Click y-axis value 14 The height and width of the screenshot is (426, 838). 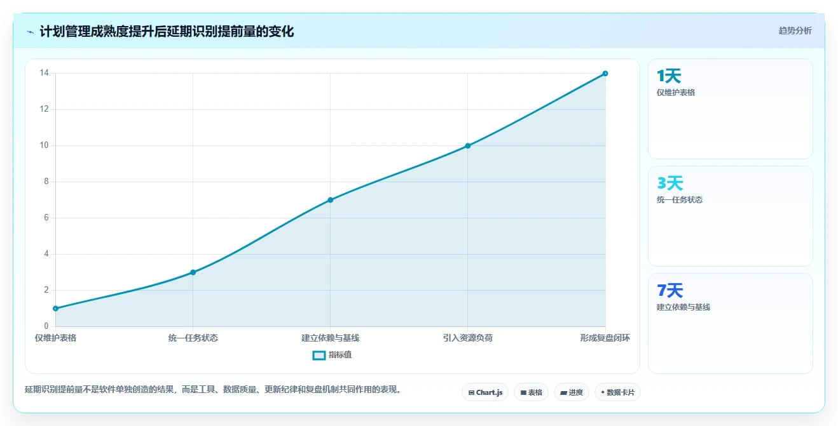point(44,73)
